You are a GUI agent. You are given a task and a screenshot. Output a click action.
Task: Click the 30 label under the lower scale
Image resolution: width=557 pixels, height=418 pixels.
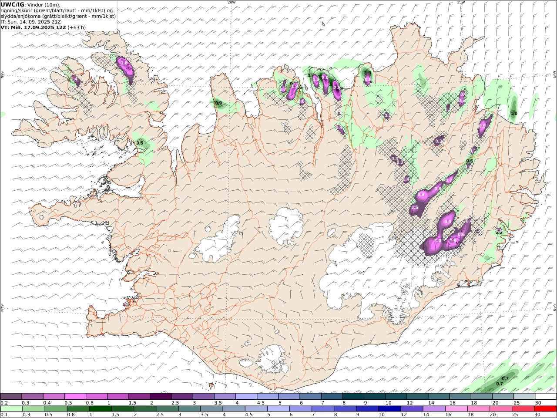click(x=538, y=415)
